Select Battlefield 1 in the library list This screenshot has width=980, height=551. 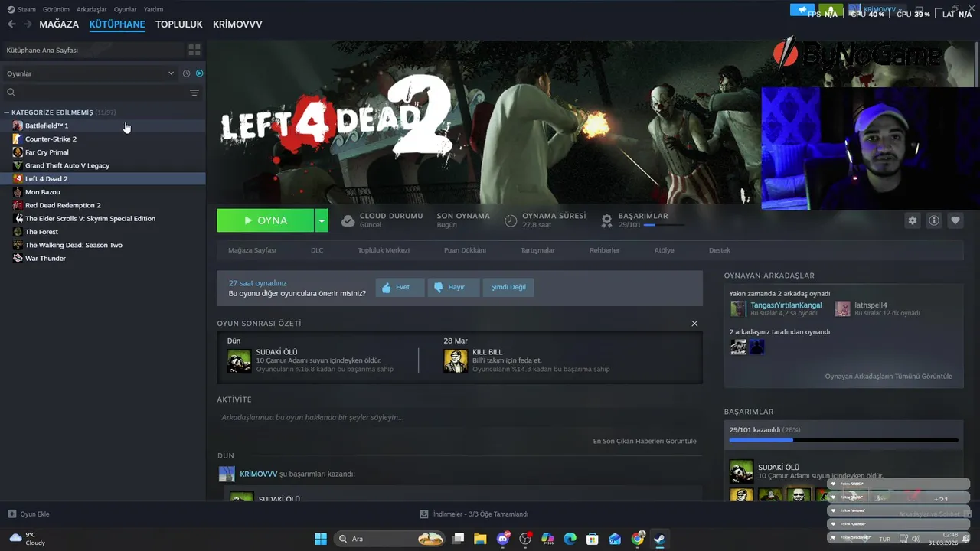103,126
